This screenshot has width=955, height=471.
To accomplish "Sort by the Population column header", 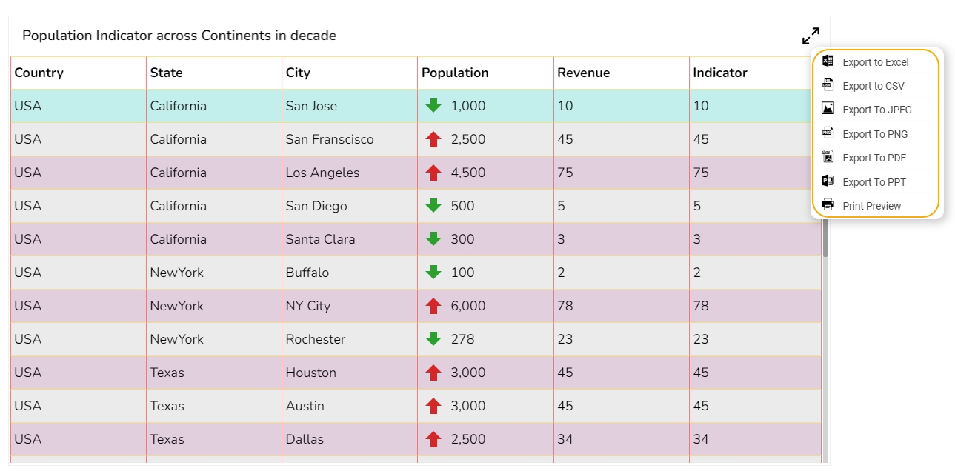I will [455, 73].
